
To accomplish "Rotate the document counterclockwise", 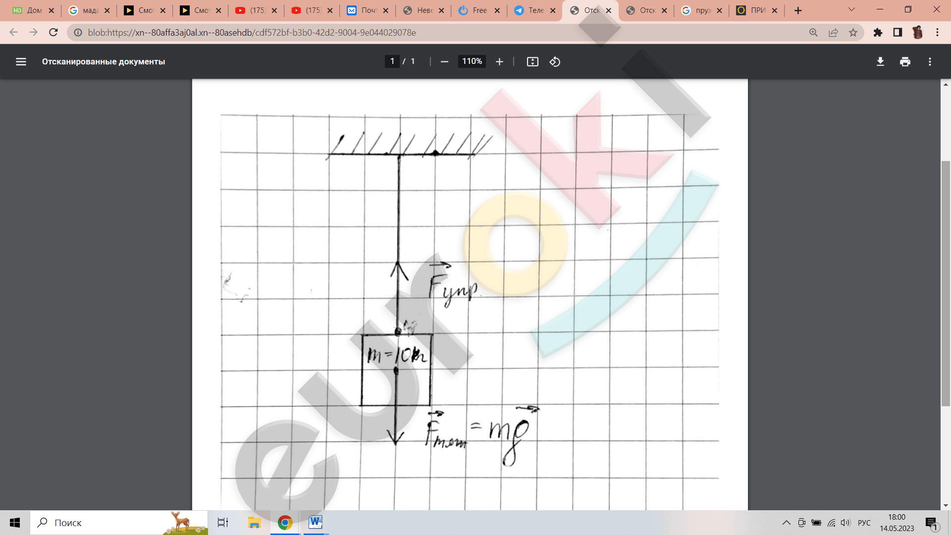I will point(555,61).
